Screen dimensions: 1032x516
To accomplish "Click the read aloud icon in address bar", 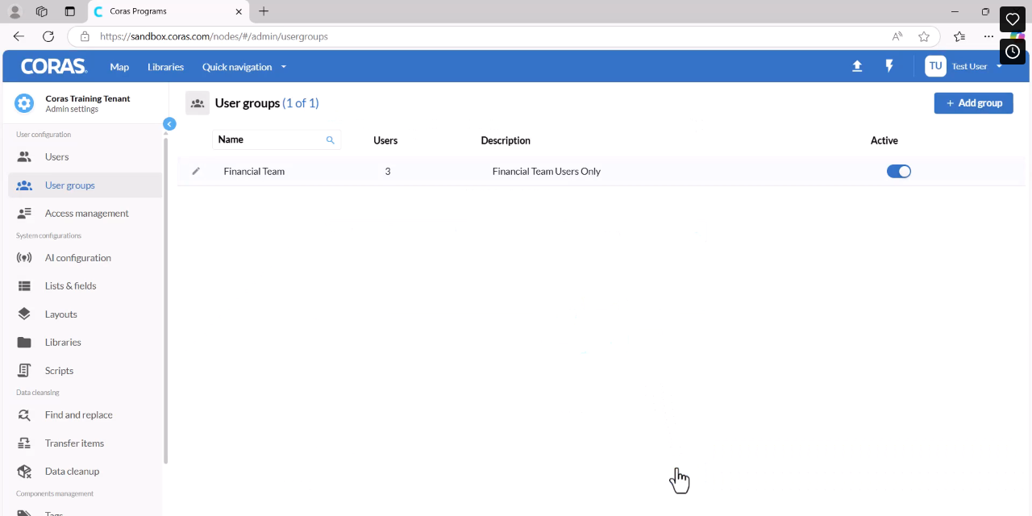I will tap(897, 36).
